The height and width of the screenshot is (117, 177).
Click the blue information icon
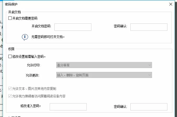(x=25, y=37)
